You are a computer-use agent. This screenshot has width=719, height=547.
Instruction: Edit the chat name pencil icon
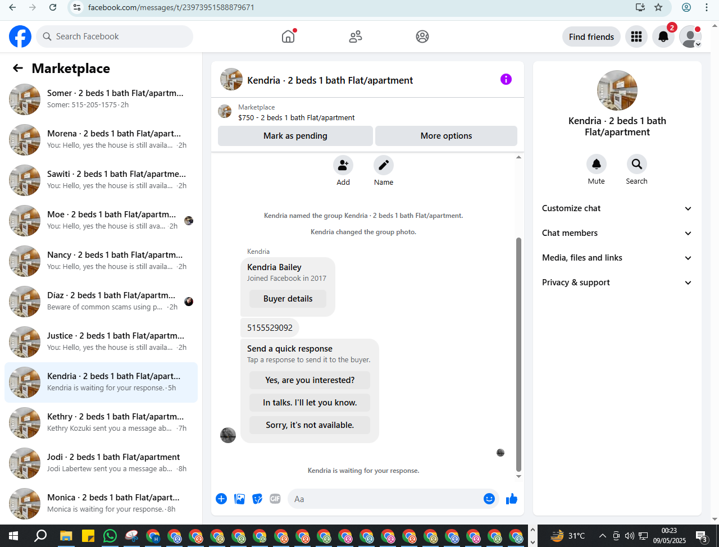(x=384, y=165)
